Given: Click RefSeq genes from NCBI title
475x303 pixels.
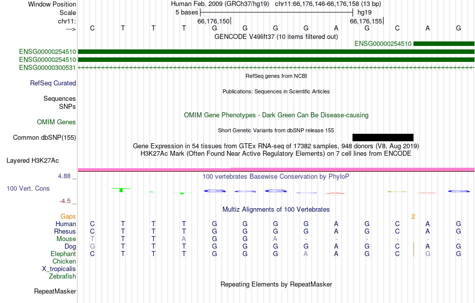Looking at the screenshot, I should coord(276,76).
